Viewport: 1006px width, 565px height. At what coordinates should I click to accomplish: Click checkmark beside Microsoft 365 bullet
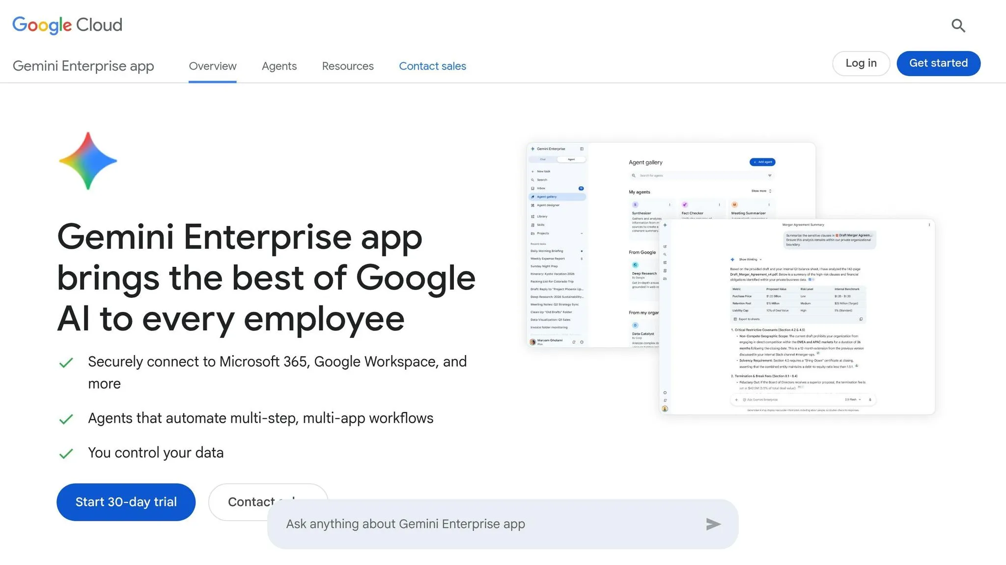tap(66, 362)
